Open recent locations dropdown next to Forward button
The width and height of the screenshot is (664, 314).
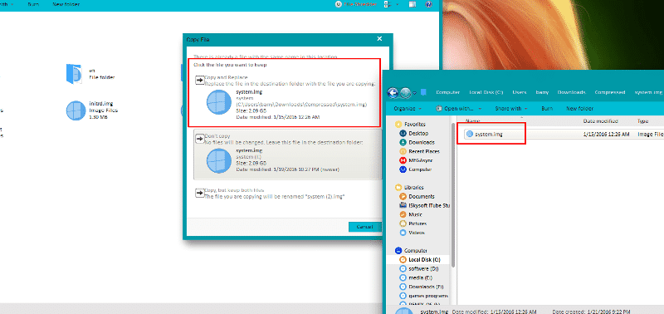click(414, 93)
